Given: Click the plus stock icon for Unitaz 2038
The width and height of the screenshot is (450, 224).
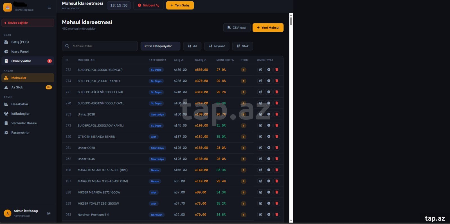Looking at the screenshot, I should [x=269, y=114].
